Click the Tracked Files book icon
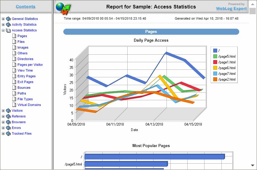 tap(8, 134)
